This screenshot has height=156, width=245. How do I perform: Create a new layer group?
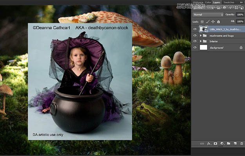(229, 143)
